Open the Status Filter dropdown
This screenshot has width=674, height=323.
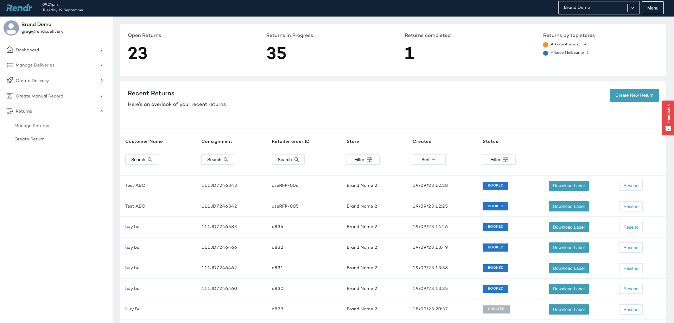click(x=499, y=159)
